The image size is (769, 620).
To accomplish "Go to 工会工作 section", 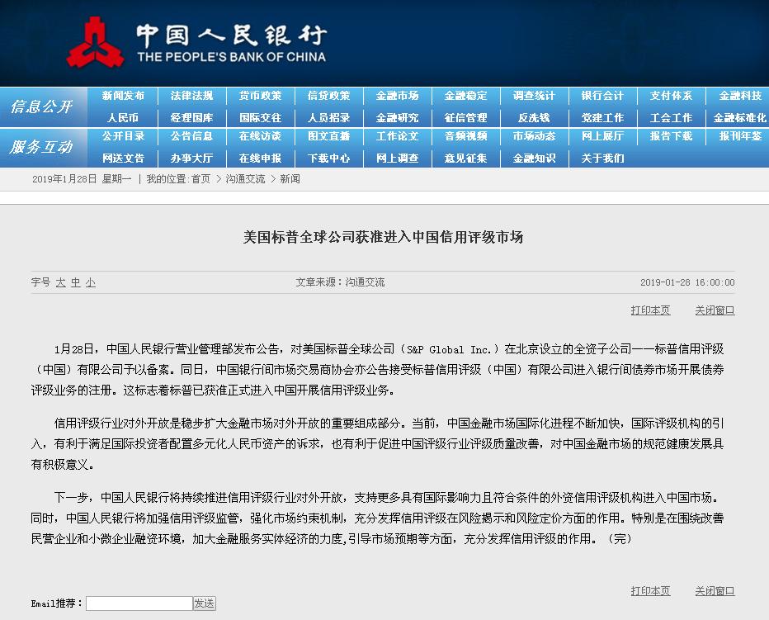I will (671, 118).
